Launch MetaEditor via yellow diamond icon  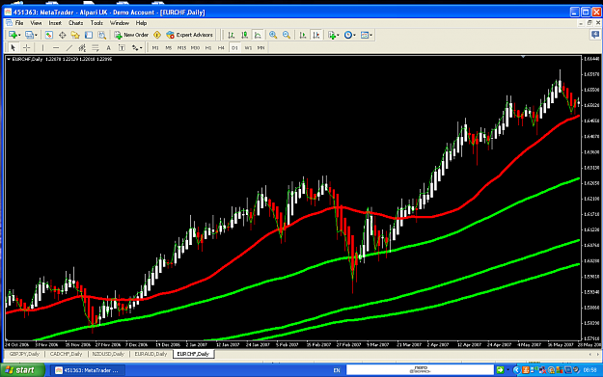click(157, 35)
